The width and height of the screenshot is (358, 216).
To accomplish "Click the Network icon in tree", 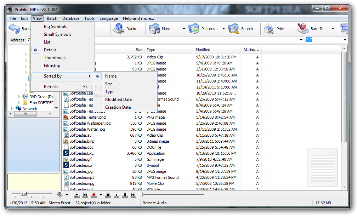I will (x=18, y=108).
